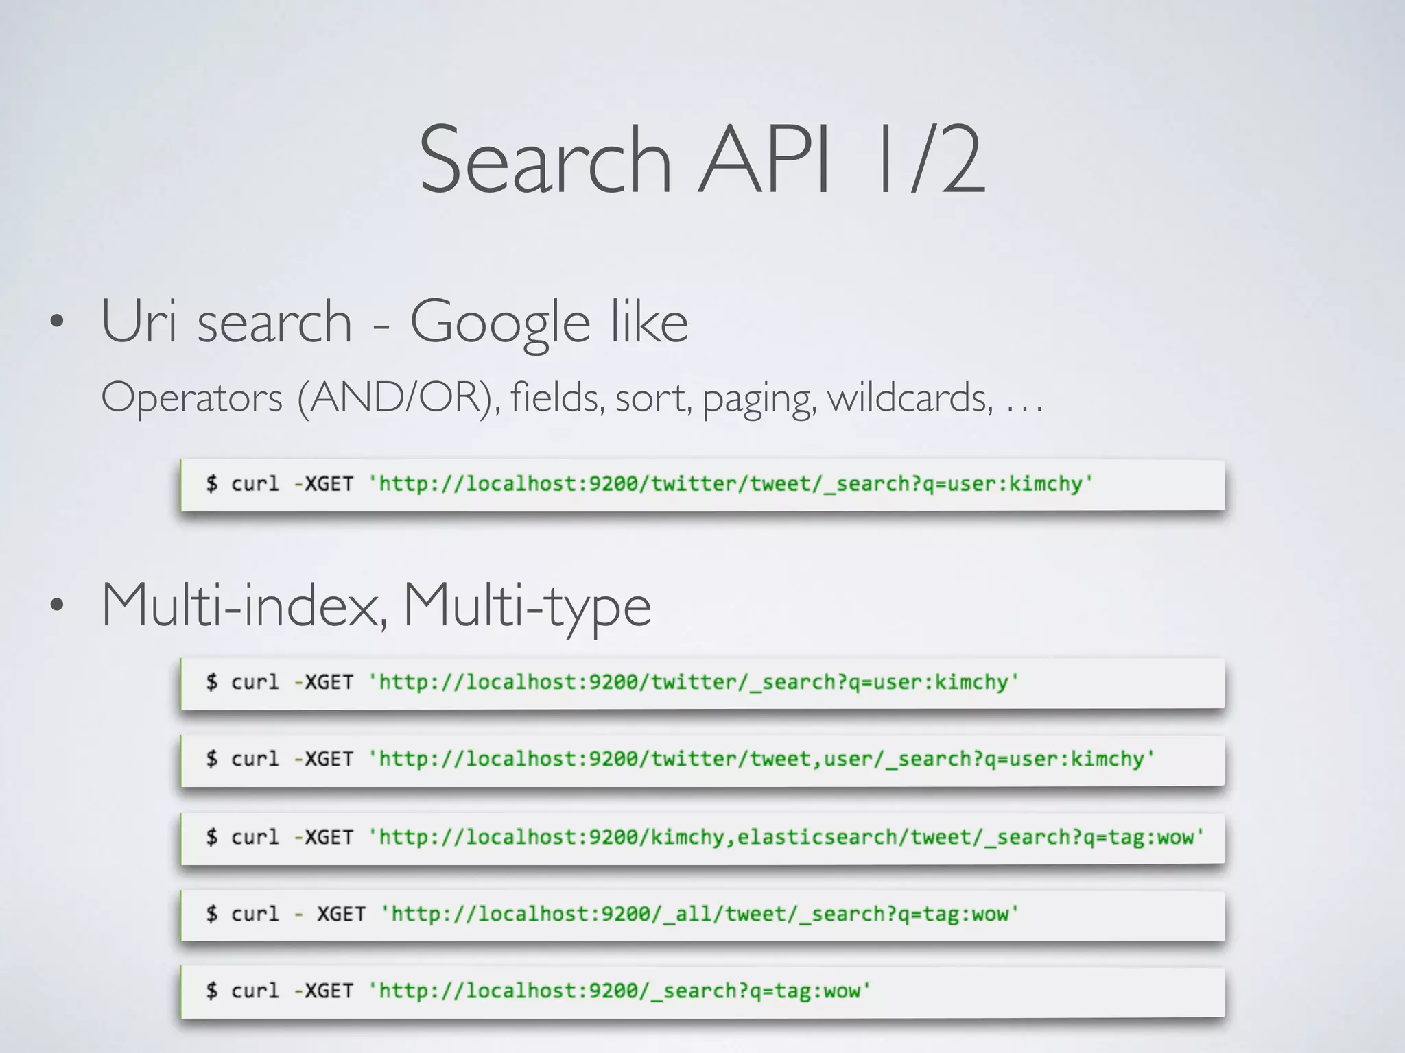The width and height of the screenshot is (1405, 1053).
Task: Click 'XGET' in the _all/tweet command
Action: [x=340, y=914]
